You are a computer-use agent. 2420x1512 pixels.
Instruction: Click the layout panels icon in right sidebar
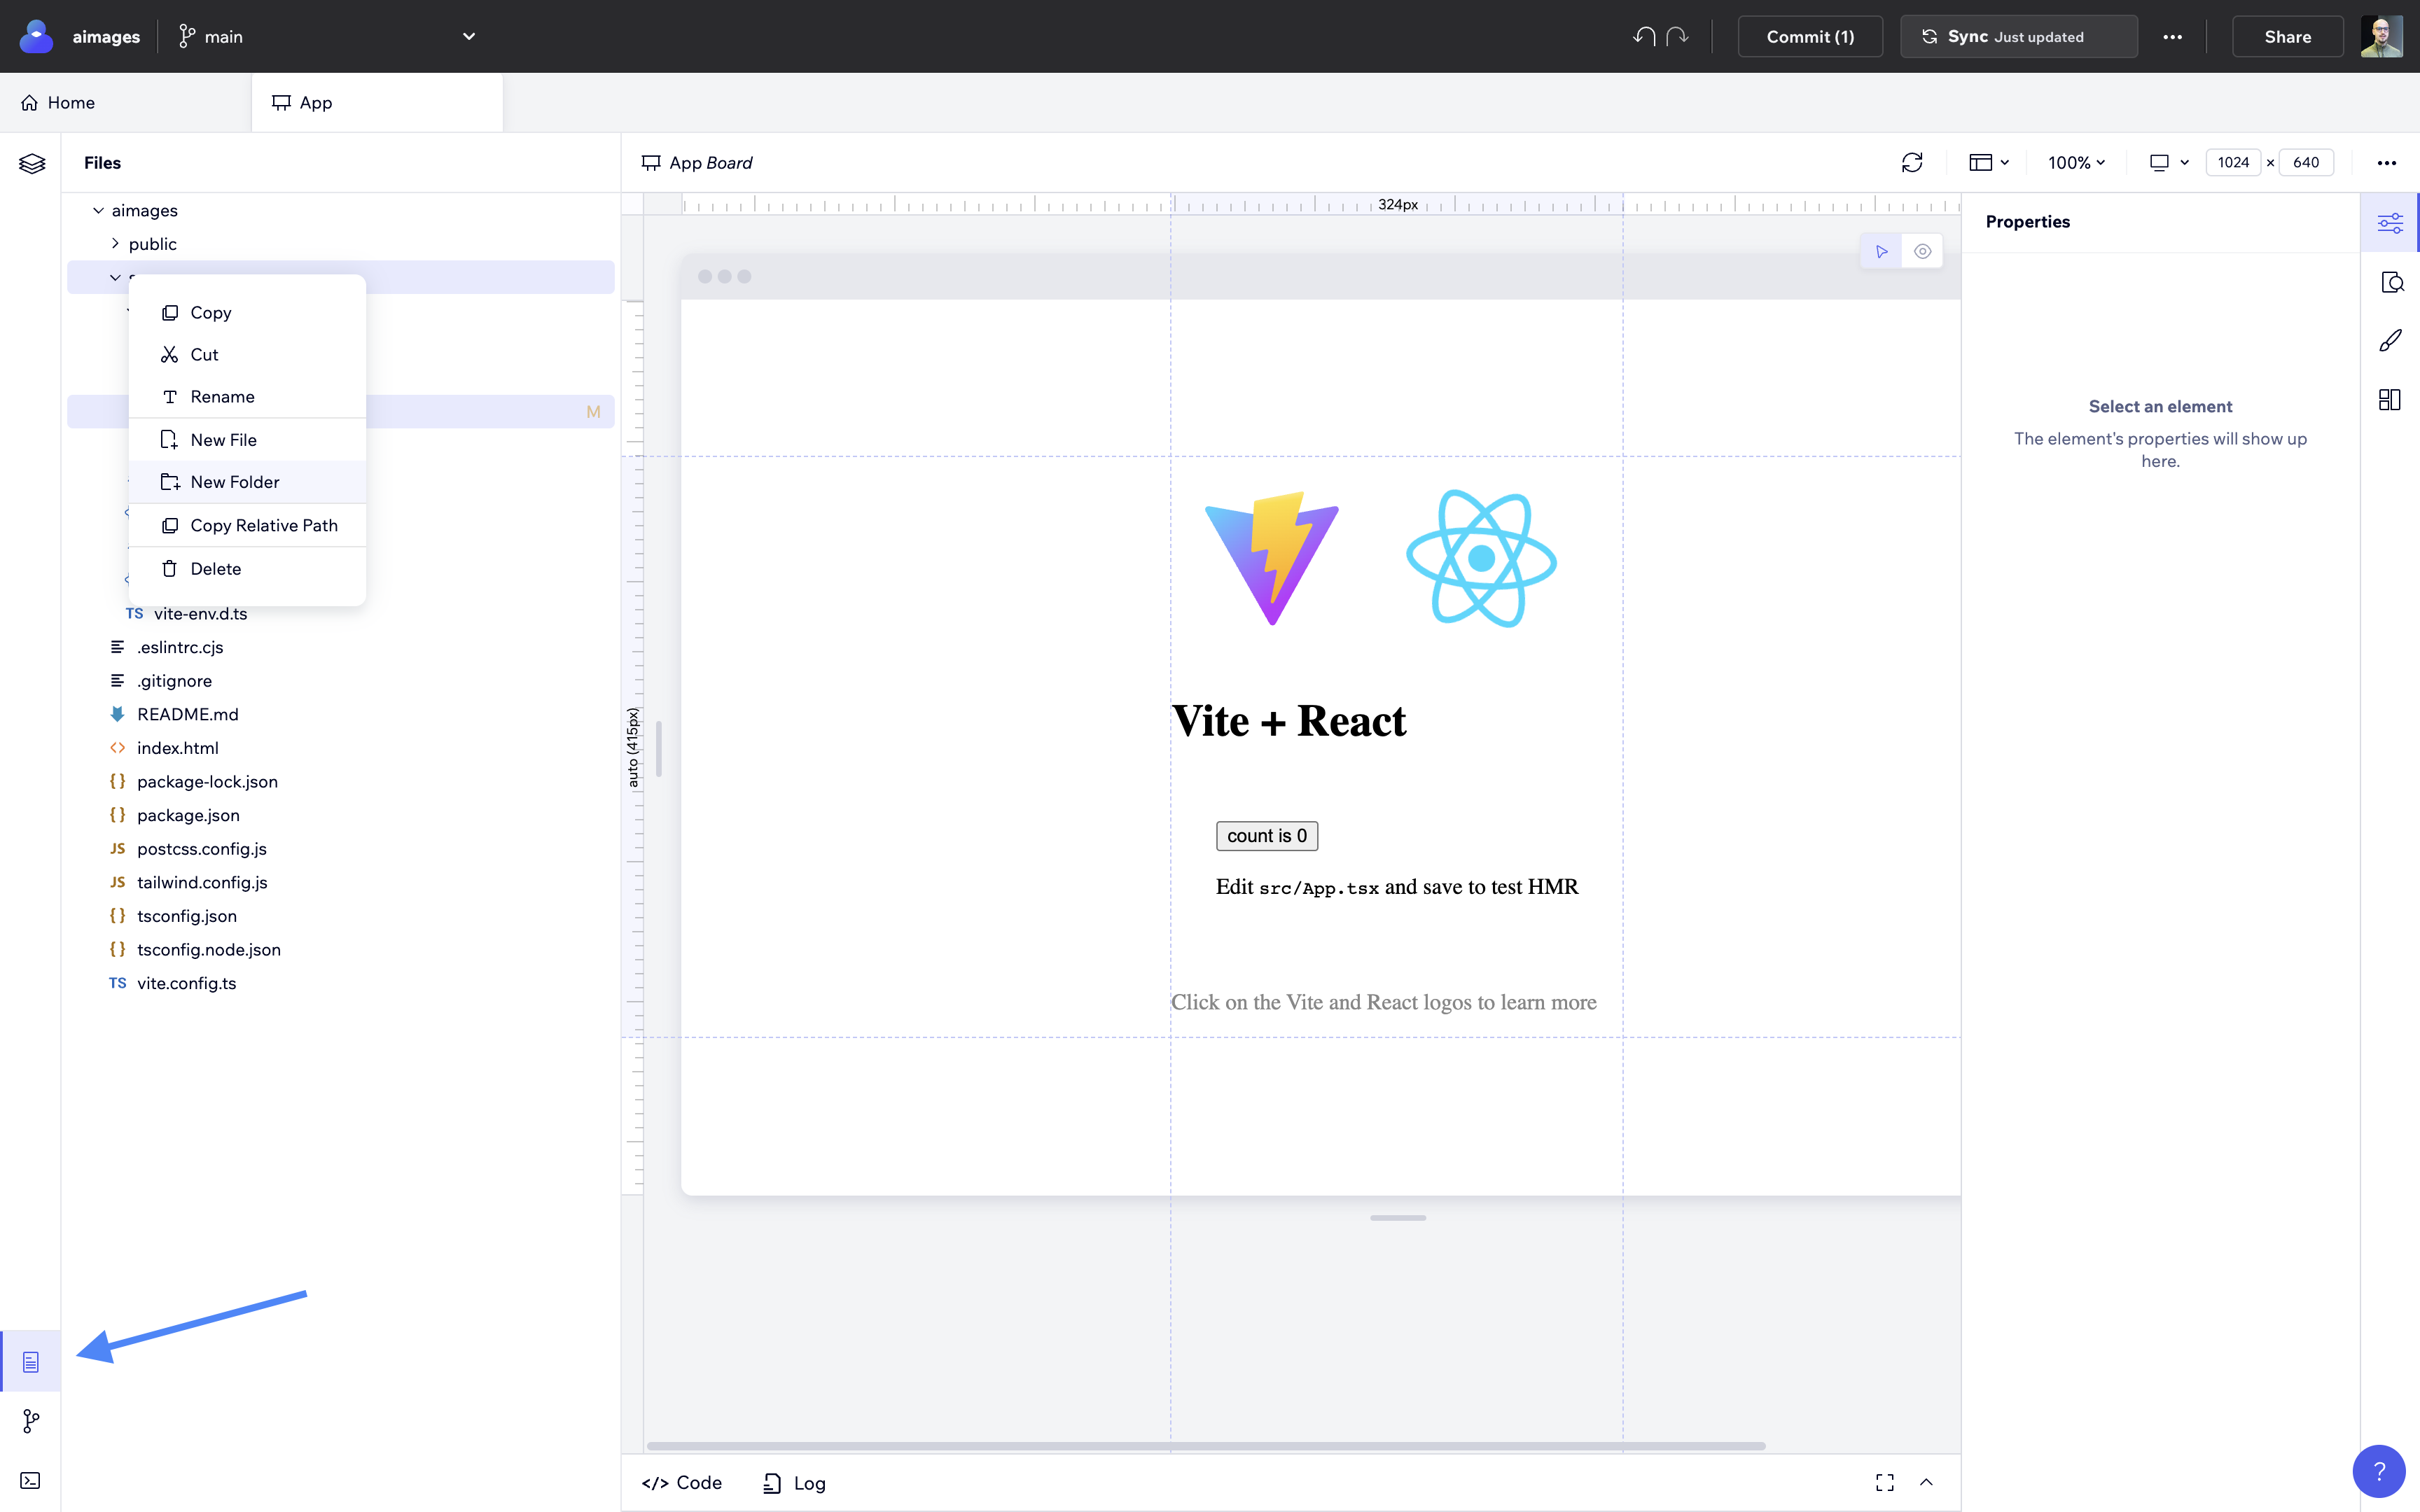[2391, 399]
